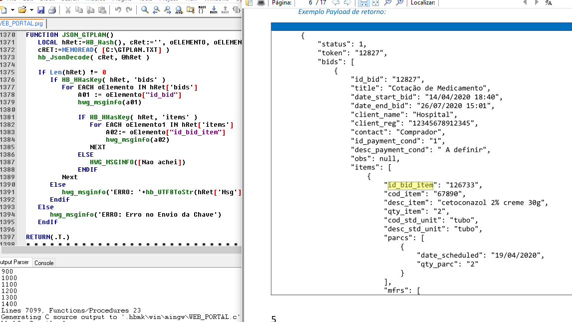Toggle match case option in PDF search
Viewport: 572px width, 322px height.
click(x=549, y=2)
